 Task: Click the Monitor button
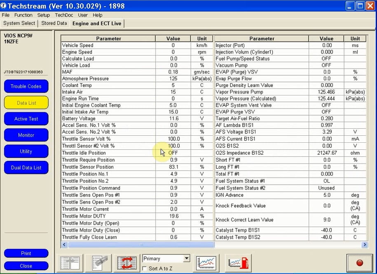click(26, 135)
